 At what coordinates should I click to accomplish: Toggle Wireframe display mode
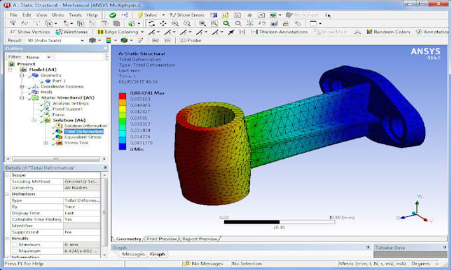pyautogui.click(x=74, y=32)
